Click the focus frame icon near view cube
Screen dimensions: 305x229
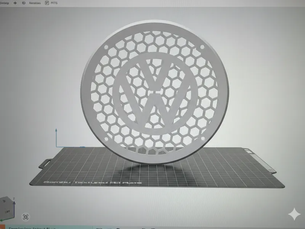coord(26,217)
